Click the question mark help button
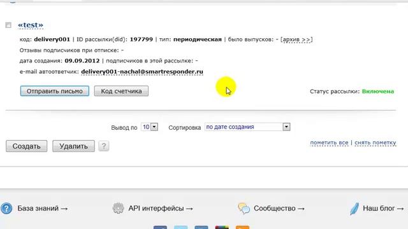 click(103, 146)
